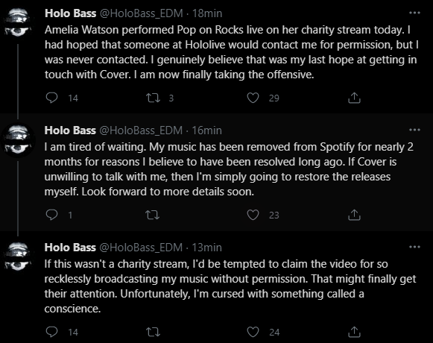This screenshot has width=433, height=343.
Task: Share the first tweet about Pop on Rocks
Action: pos(354,98)
